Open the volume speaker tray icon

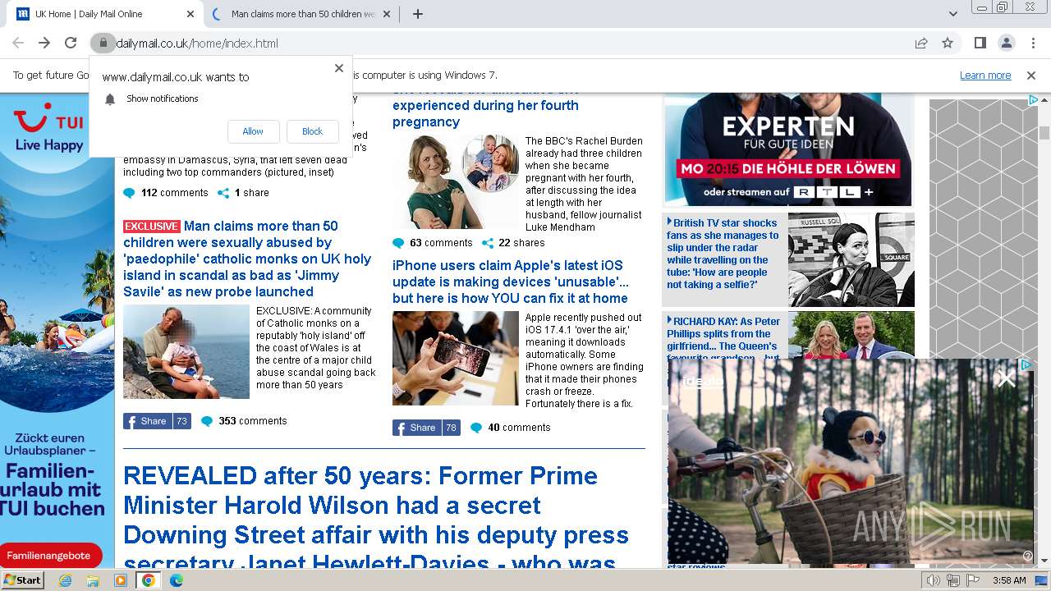pos(934,580)
